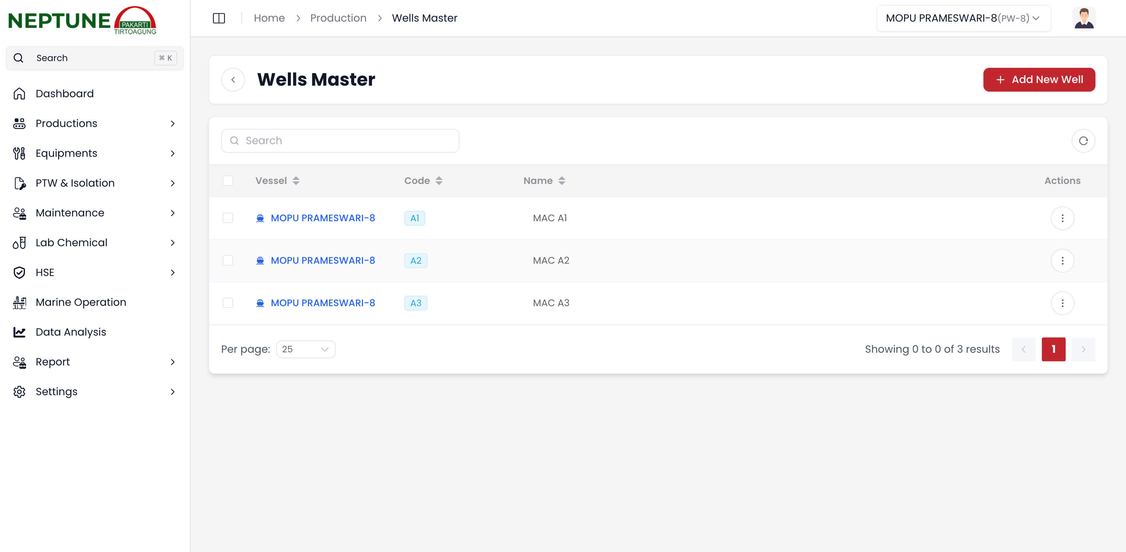This screenshot has width=1126, height=552.
Task: Go to Production in breadcrumb
Action: [338, 18]
